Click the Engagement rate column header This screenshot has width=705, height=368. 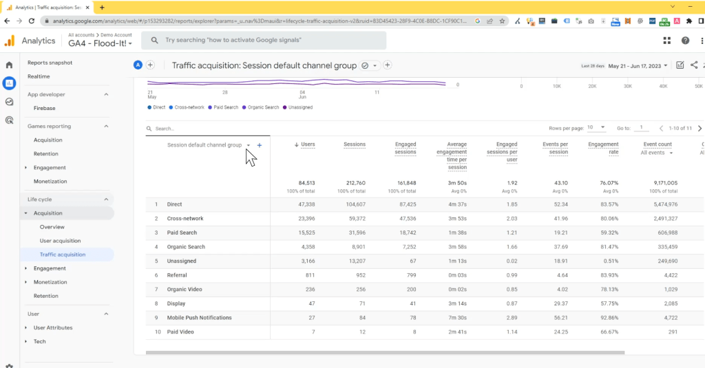tap(603, 148)
